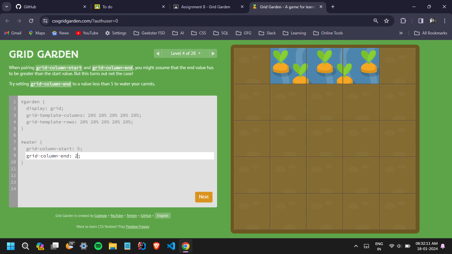This screenshot has width=452, height=254.
Task: Launch Visual Studio Code from the taskbar
Action: [x=171, y=246]
